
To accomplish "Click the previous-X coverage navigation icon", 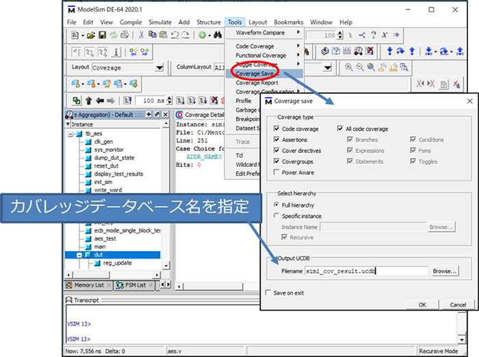I will [x=420, y=83].
